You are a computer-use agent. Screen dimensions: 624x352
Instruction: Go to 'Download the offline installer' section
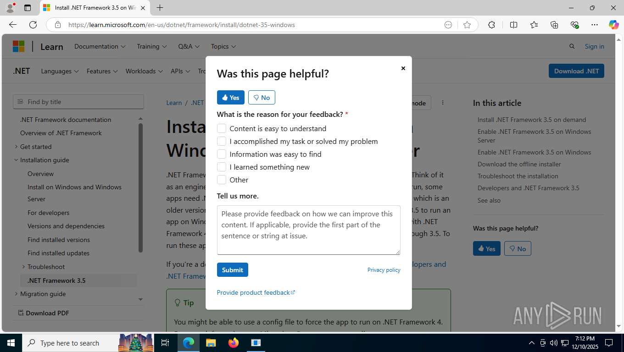(519, 164)
